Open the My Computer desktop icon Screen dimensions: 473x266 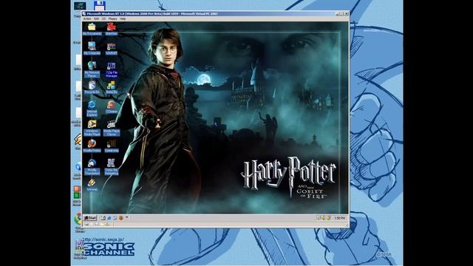92,49
